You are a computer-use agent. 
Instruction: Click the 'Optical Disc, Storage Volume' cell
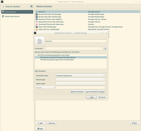[x=99, y=29]
